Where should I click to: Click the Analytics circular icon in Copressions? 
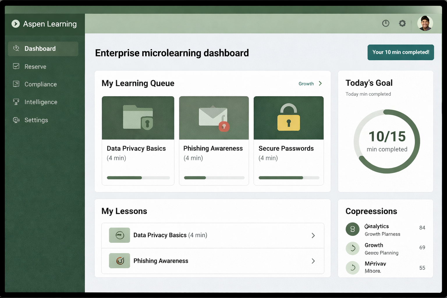[x=352, y=229]
